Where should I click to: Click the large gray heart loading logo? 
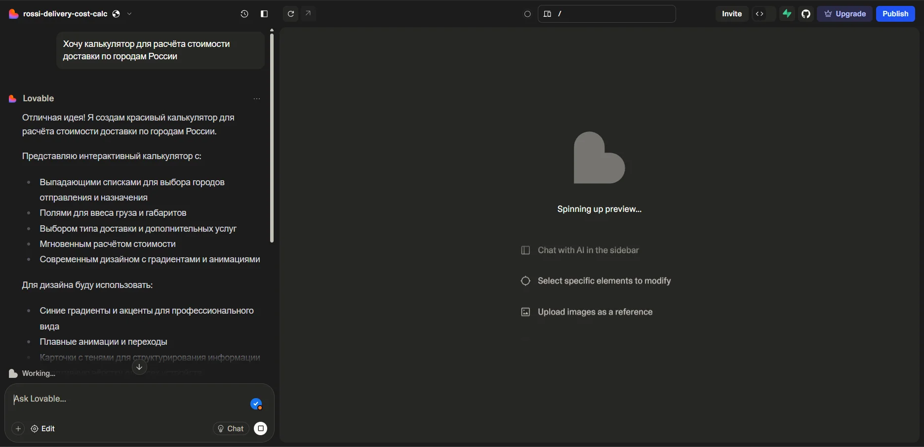coord(599,158)
